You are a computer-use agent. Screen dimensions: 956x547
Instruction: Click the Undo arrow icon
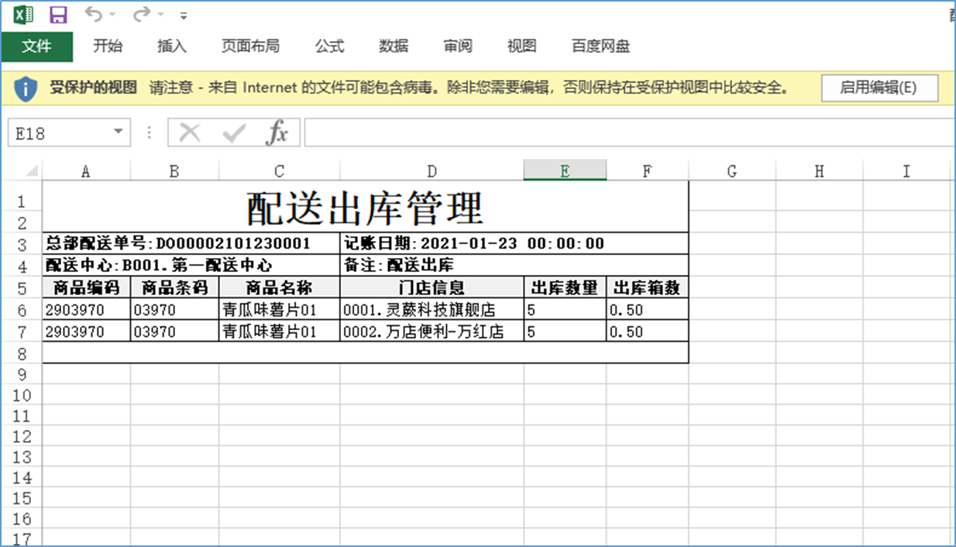(x=92, y=15)
